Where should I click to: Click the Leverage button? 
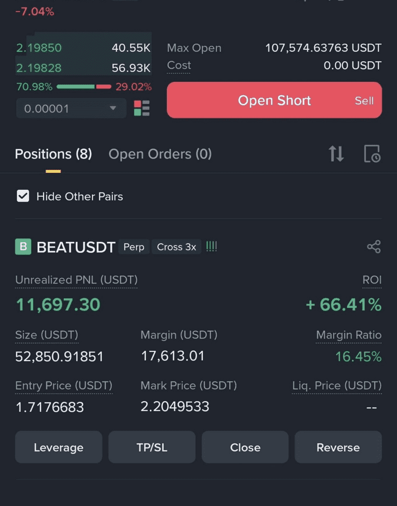pyautogui.click(x=58, y=447)
